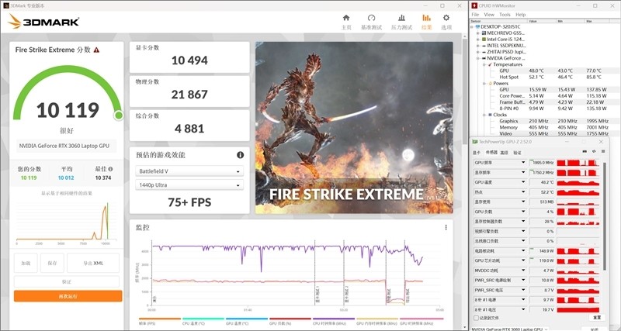Open the three-dot menu in the 监控 panel
Viewport: 621px width, 331px height.
[x=446, y=227]
